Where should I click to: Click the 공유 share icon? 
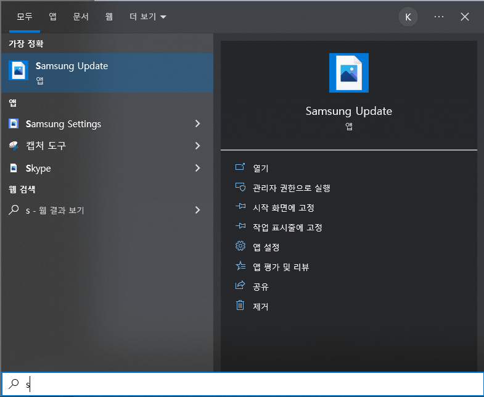tap(240, 285)
